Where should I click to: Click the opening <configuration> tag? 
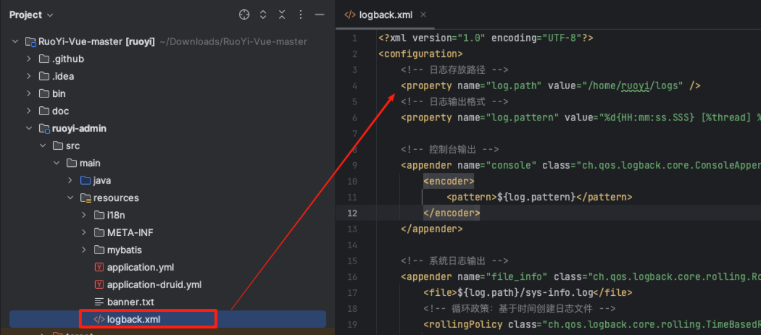click(x=420, y=54)
